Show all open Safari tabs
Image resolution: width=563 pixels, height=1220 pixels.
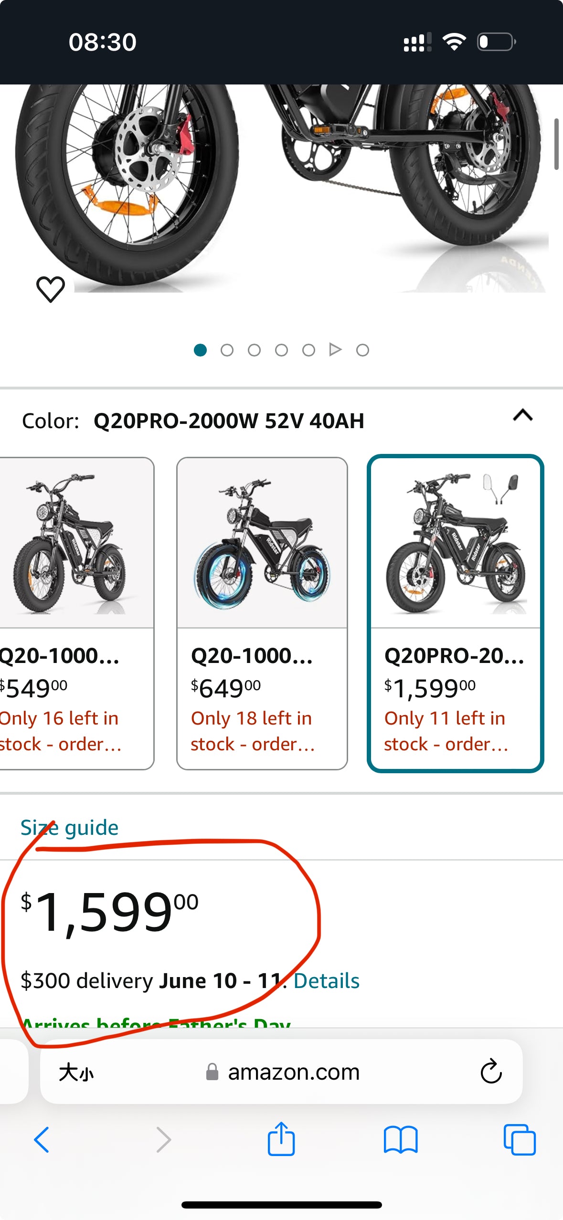(520, 1140)
